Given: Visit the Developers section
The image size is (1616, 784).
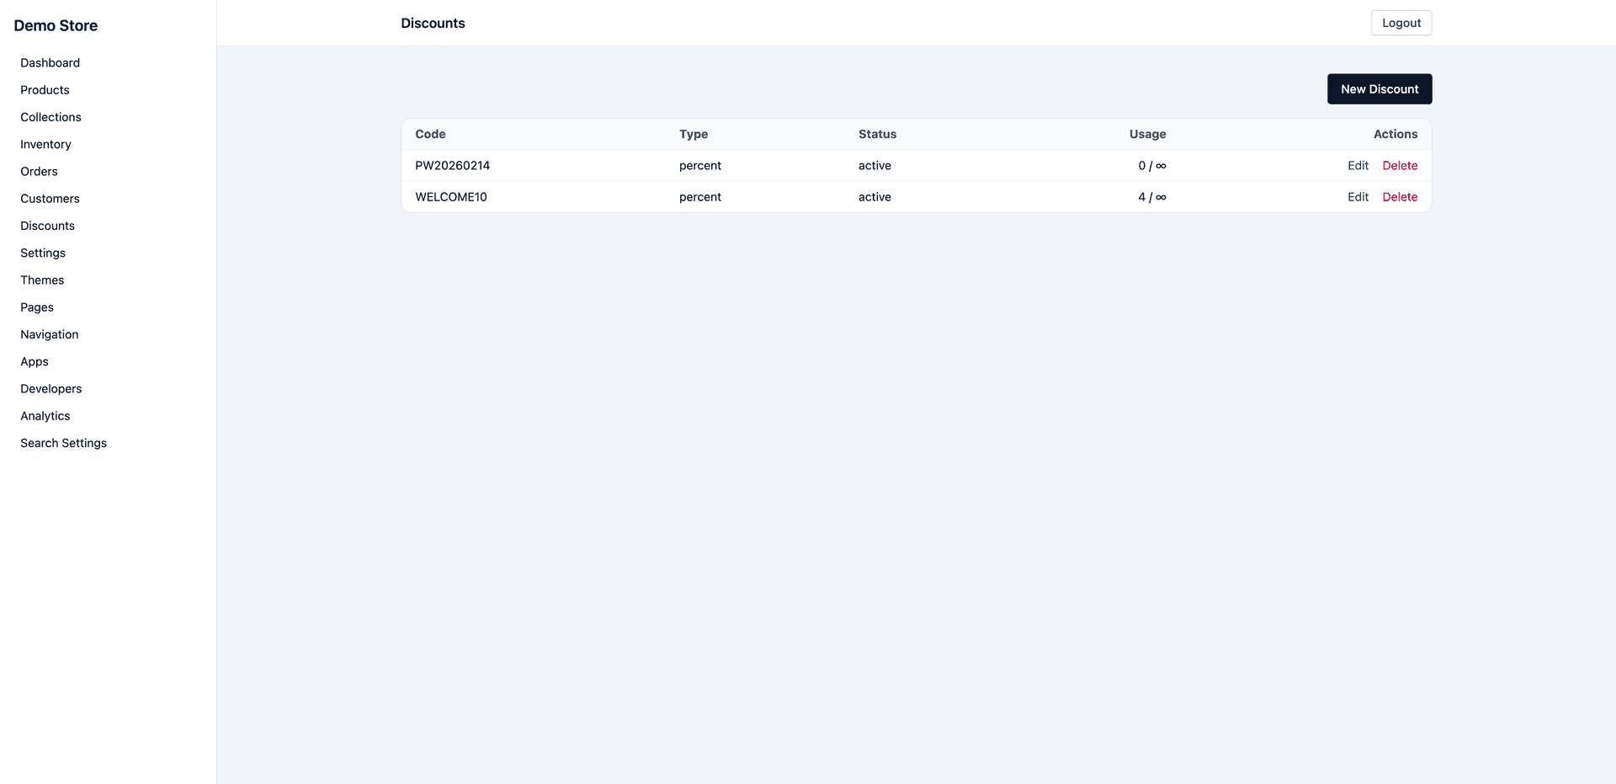Looking at the screenshot, I should (50, 388).
